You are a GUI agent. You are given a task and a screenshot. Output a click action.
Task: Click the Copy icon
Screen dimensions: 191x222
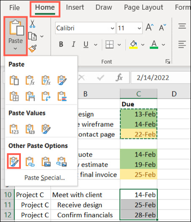point(32,36)
